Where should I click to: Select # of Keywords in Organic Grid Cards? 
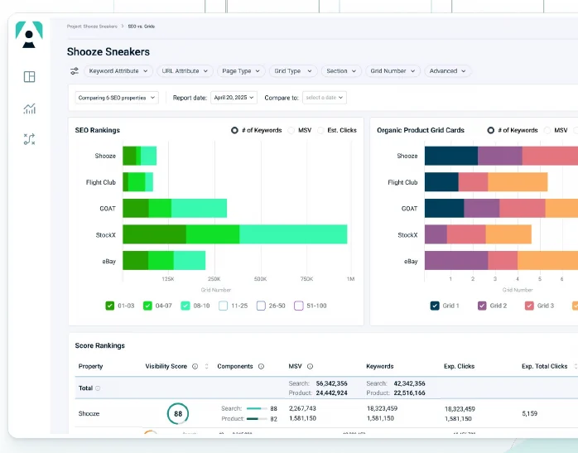(x=490, y=130)
